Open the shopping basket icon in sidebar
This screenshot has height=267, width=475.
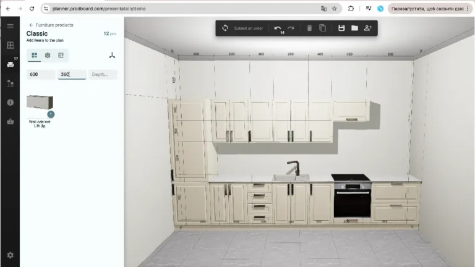[x=10, y=122]
